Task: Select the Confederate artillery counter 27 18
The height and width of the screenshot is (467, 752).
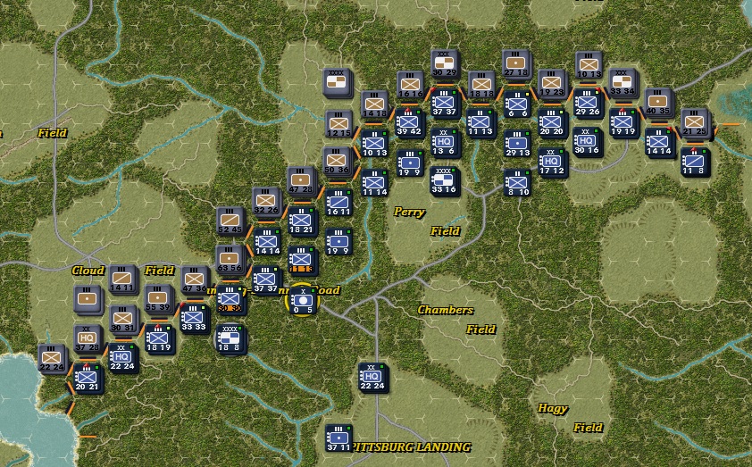Action: tap(515, 63)
